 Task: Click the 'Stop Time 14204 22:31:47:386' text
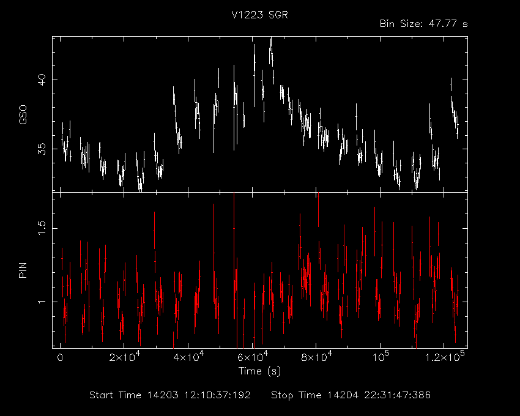(x=351, y=395)
